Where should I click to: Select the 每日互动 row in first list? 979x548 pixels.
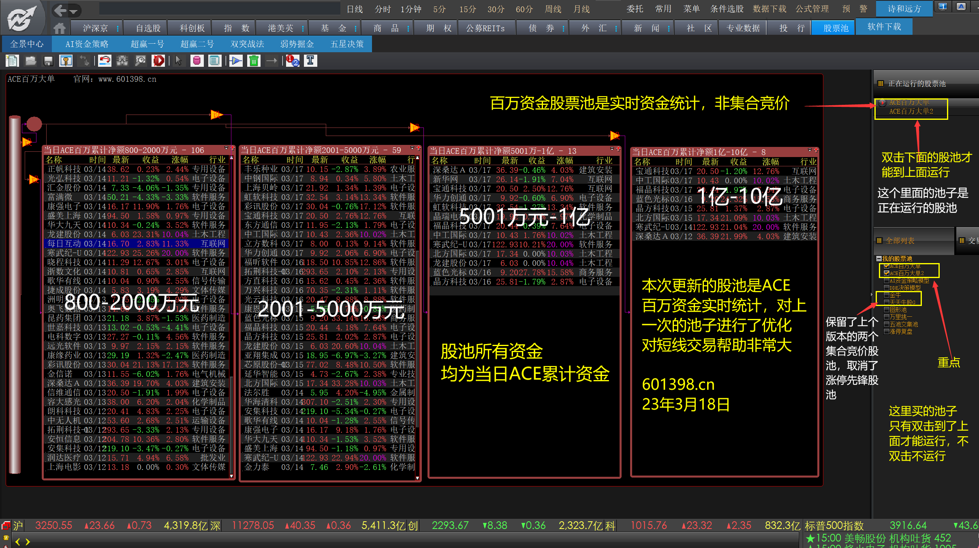pos(137,244)
